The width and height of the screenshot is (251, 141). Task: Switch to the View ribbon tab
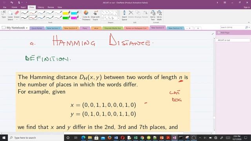[60, 7]
